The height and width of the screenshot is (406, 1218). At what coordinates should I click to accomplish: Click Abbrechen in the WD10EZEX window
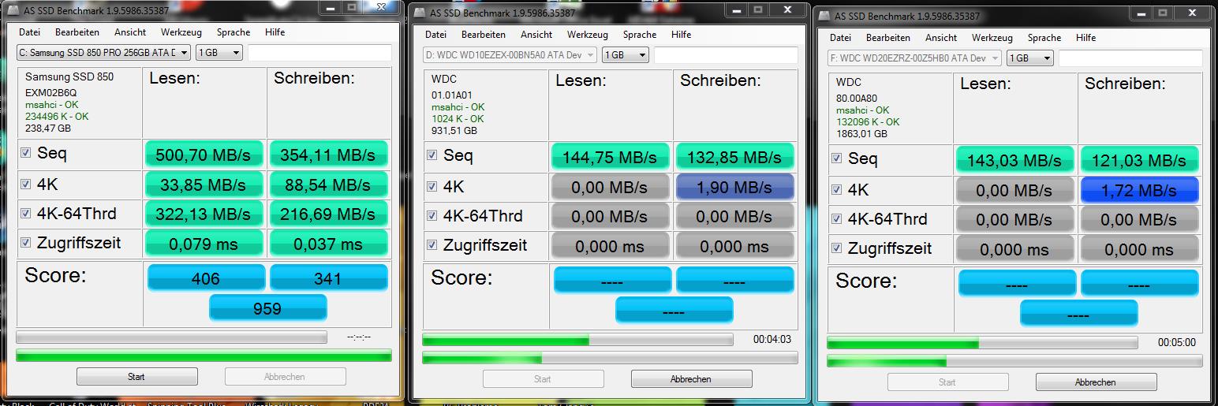click(691, 379)
